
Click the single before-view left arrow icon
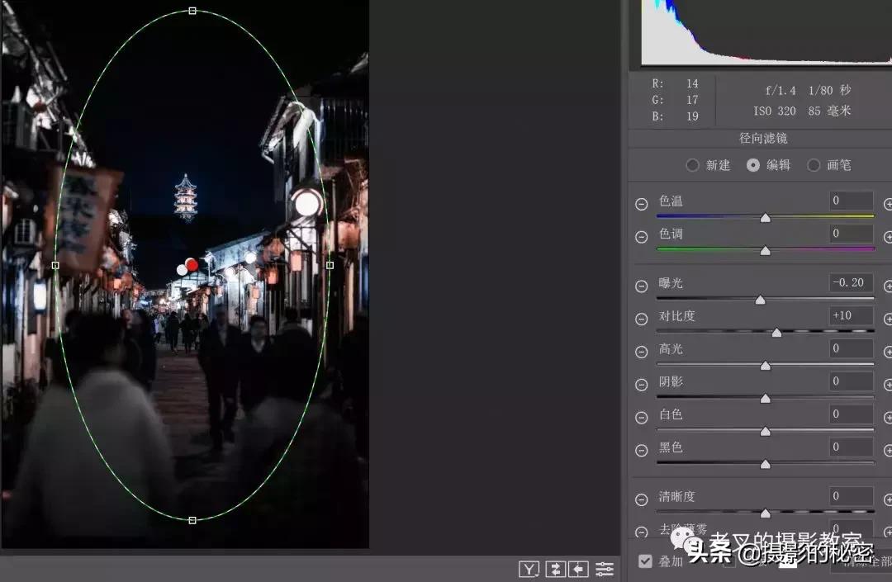(579, 567)
